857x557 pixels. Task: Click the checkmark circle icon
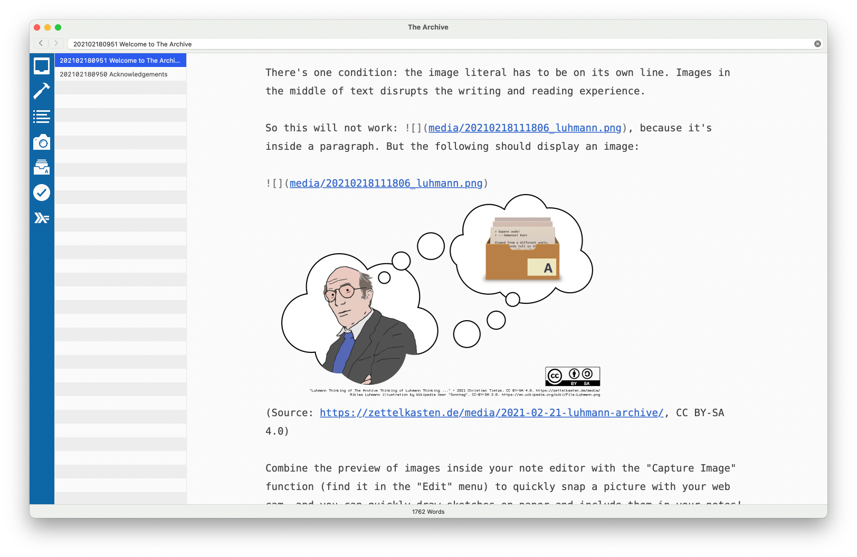click(42, 193)
